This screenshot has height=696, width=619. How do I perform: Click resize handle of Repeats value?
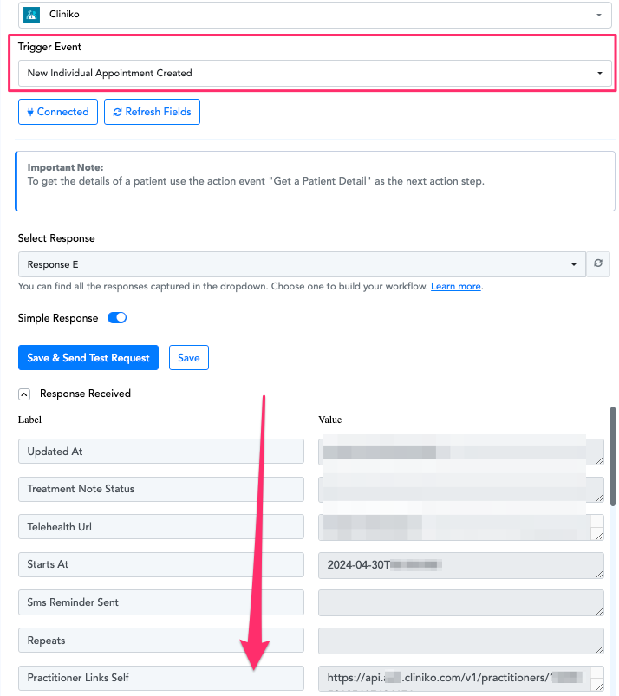(599, 649)
